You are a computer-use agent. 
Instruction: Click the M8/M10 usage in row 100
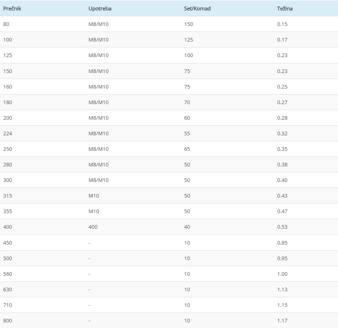tap(98, 40)
